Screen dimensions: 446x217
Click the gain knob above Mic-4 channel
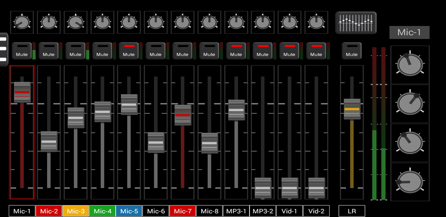point(102,23)
